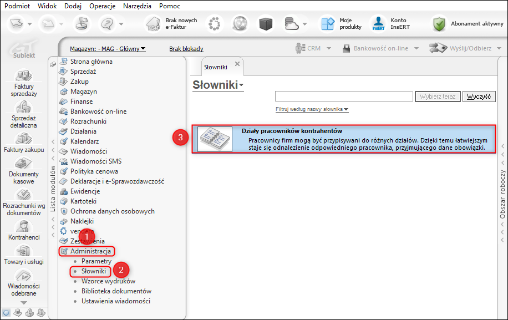Open Biblioteka dokumentów item

[116, 292]
